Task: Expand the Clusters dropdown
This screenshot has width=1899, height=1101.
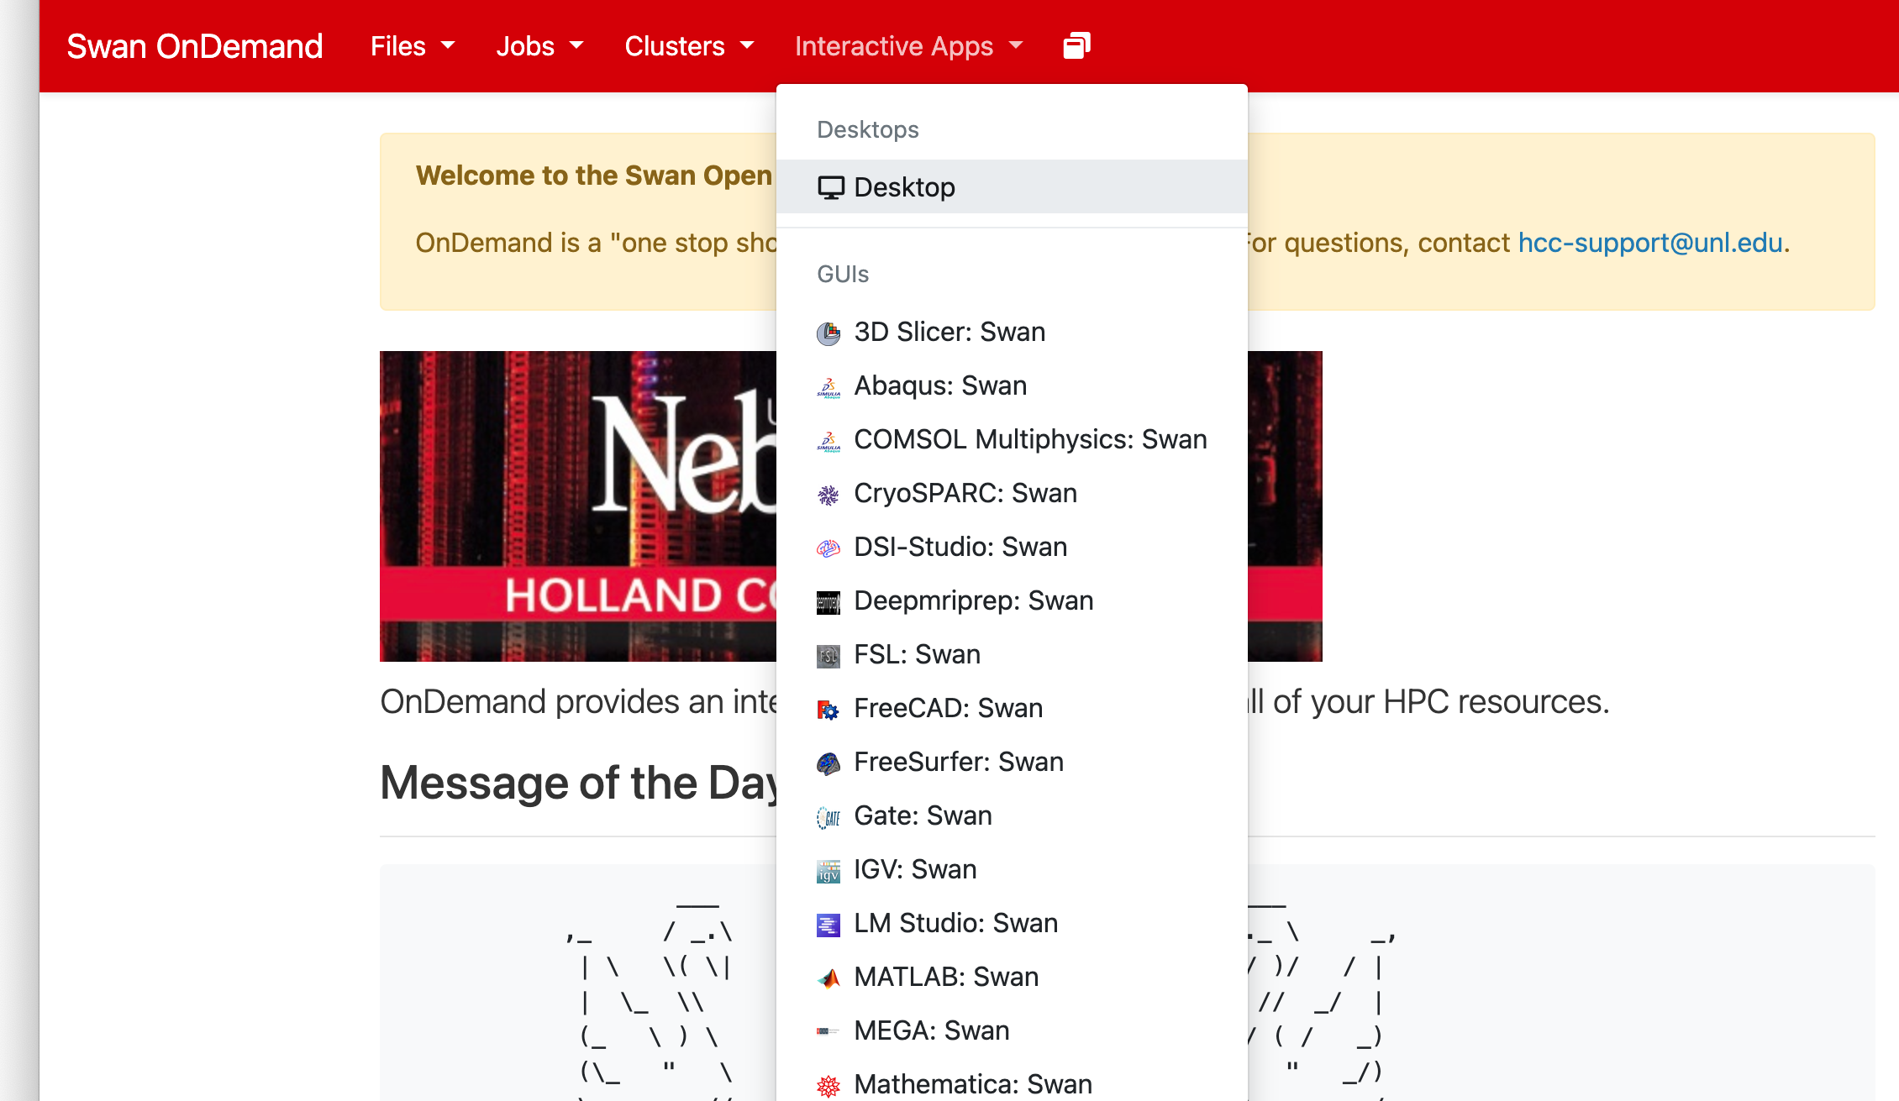Action: coord(689,46)
